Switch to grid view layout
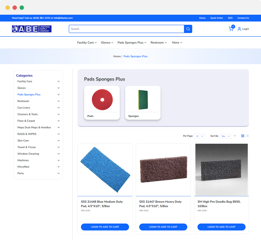The image size is (261, 240). coord(243,136)
